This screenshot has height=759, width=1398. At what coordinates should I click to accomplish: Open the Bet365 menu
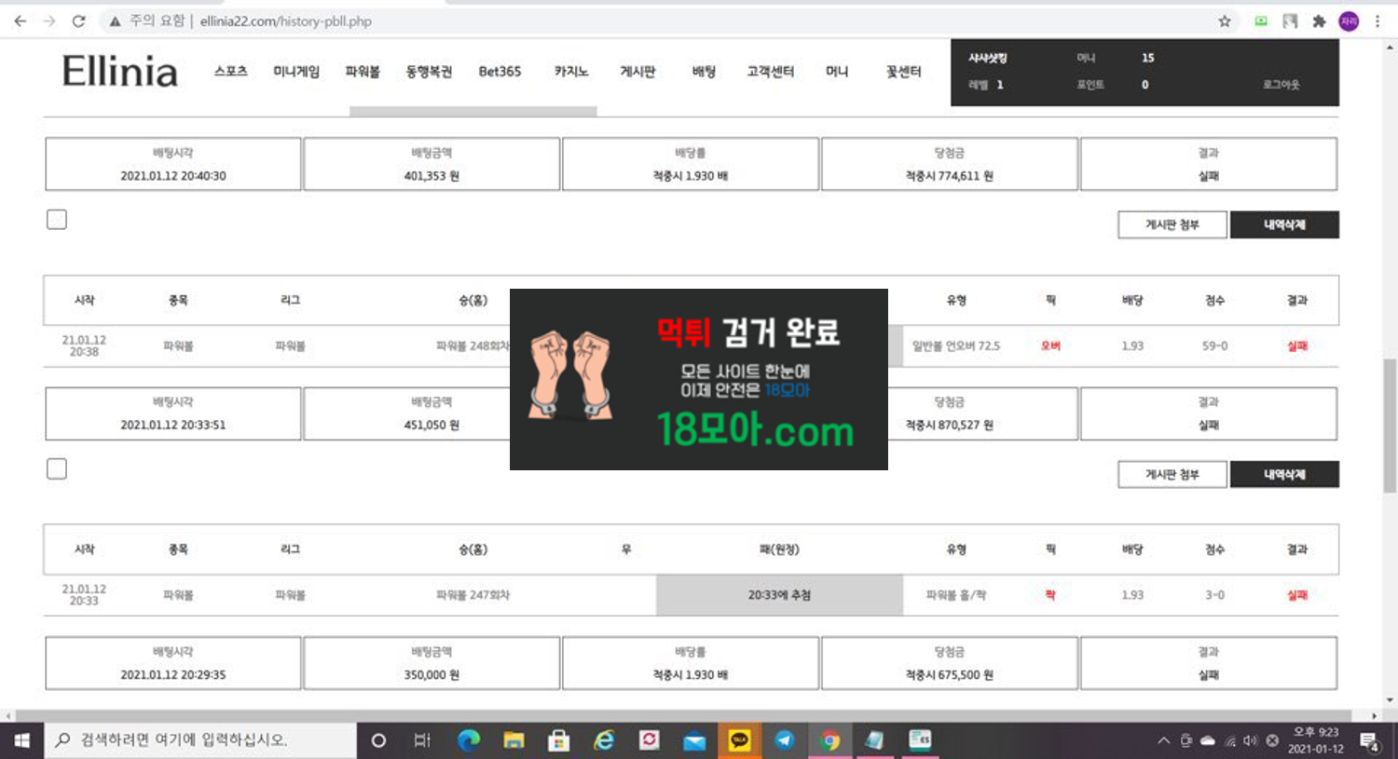(x=500, y=71)
